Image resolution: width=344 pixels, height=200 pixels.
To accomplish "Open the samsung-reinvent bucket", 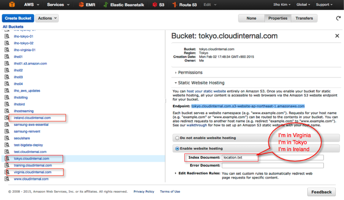I will (27, 131).
